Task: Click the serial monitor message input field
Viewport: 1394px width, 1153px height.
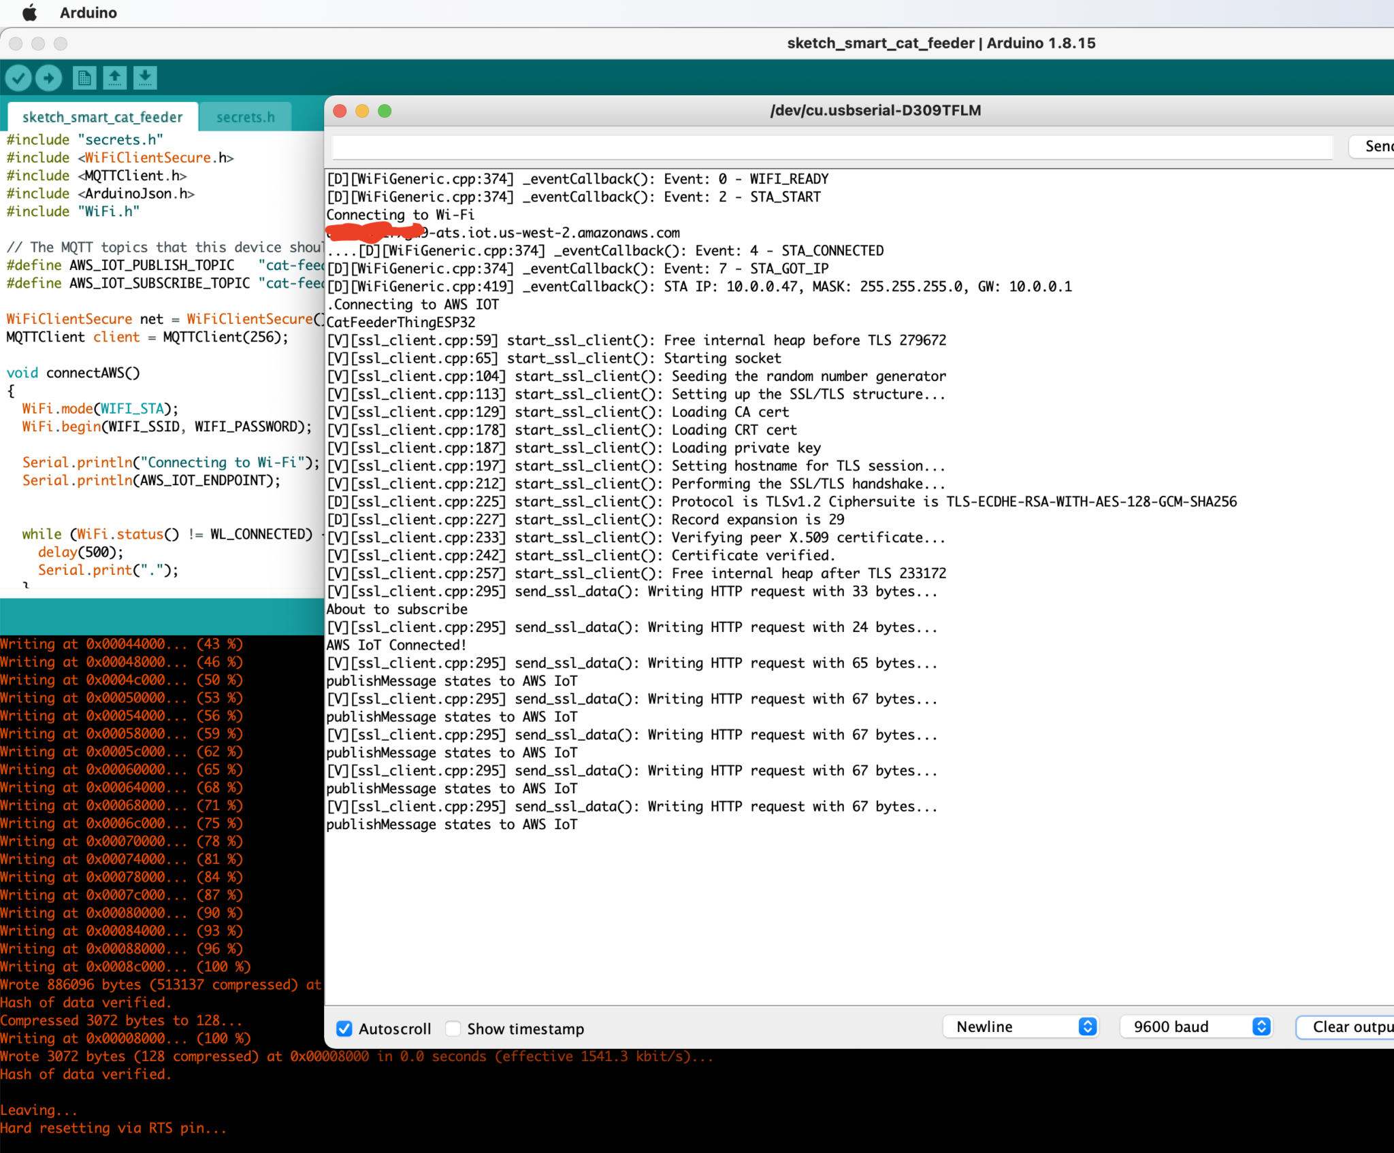Action: point(832,146)
